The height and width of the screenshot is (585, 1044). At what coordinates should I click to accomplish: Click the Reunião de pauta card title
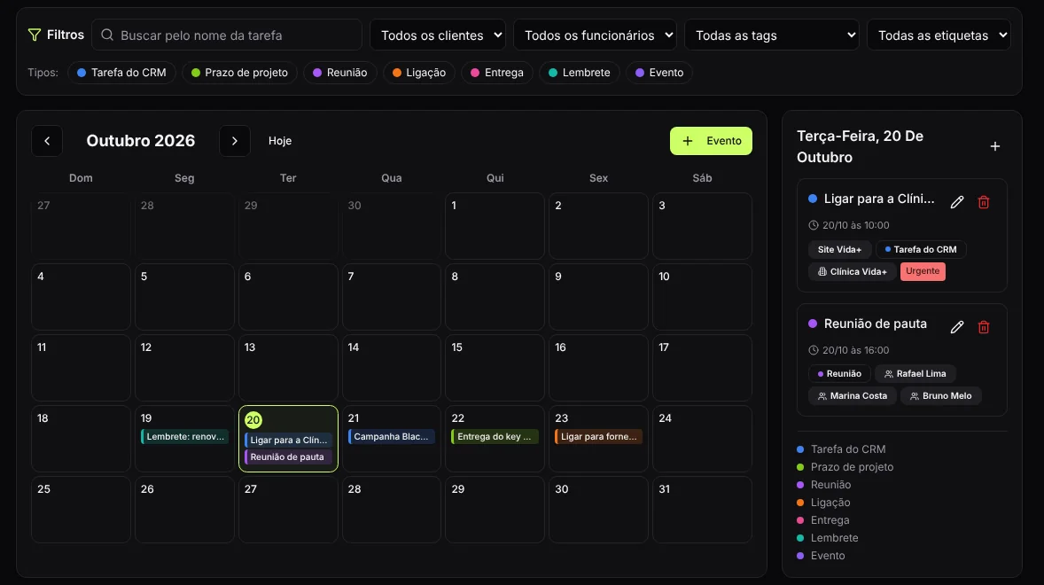(x=875, y=324)
